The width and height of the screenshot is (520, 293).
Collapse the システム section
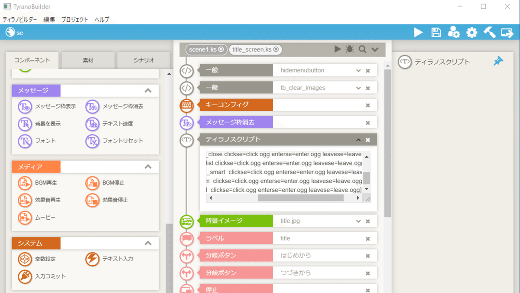[148, 243]
